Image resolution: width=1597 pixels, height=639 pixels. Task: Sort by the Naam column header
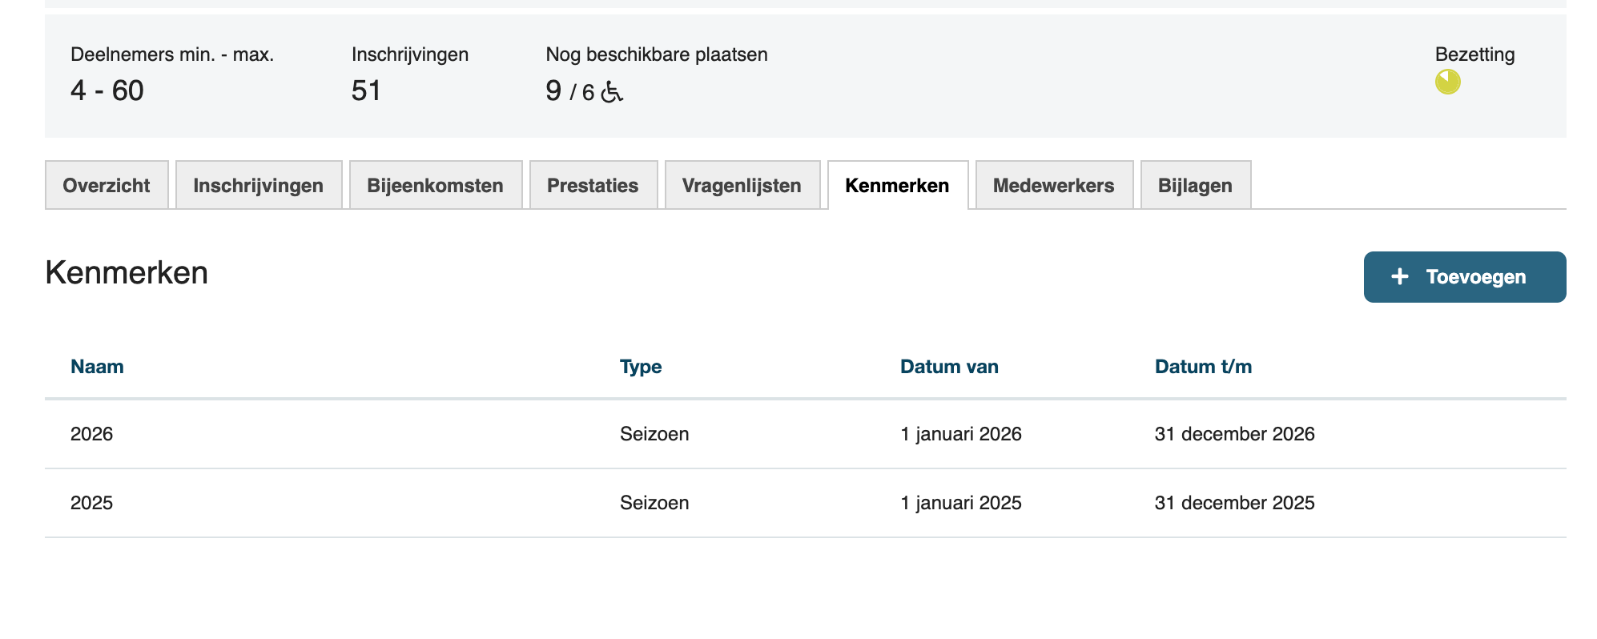(97, 367)
